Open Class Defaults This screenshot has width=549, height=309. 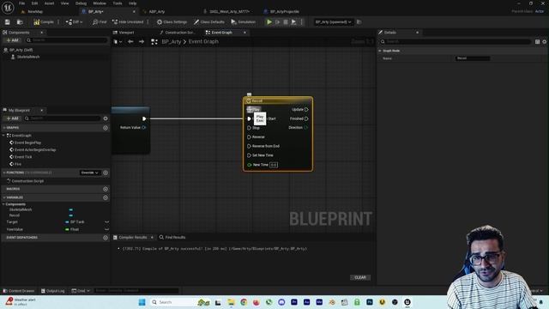pos(209,22)
